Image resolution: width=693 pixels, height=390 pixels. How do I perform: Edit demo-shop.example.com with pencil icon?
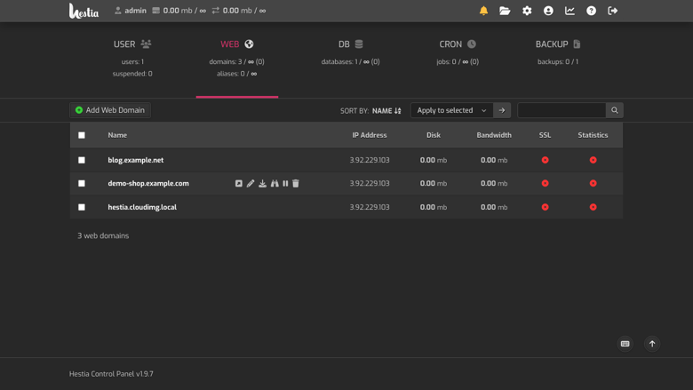251,183
